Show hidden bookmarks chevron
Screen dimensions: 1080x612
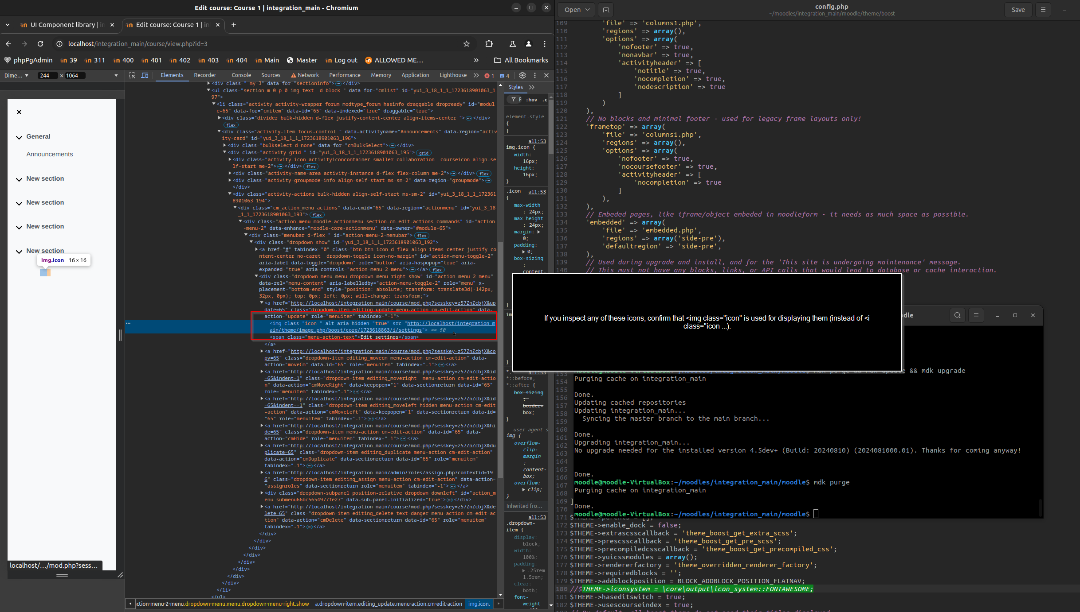pos(476,60)
